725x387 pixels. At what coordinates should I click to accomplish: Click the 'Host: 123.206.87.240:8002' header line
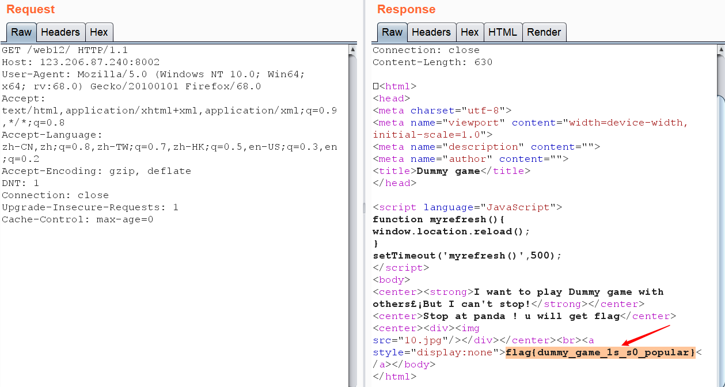click(x=81, y=62)
